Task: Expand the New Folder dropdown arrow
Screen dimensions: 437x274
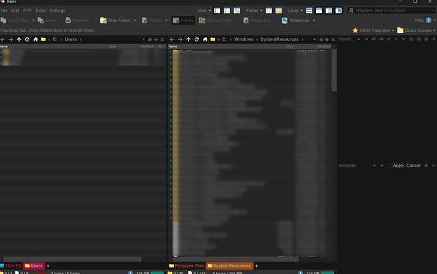Action: [134, 20]
